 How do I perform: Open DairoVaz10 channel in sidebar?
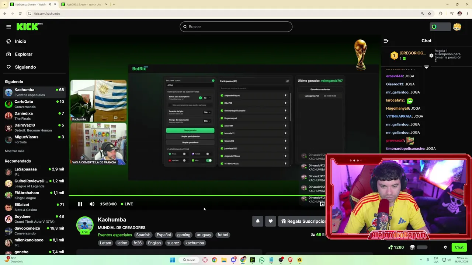[x=34, y=128]
